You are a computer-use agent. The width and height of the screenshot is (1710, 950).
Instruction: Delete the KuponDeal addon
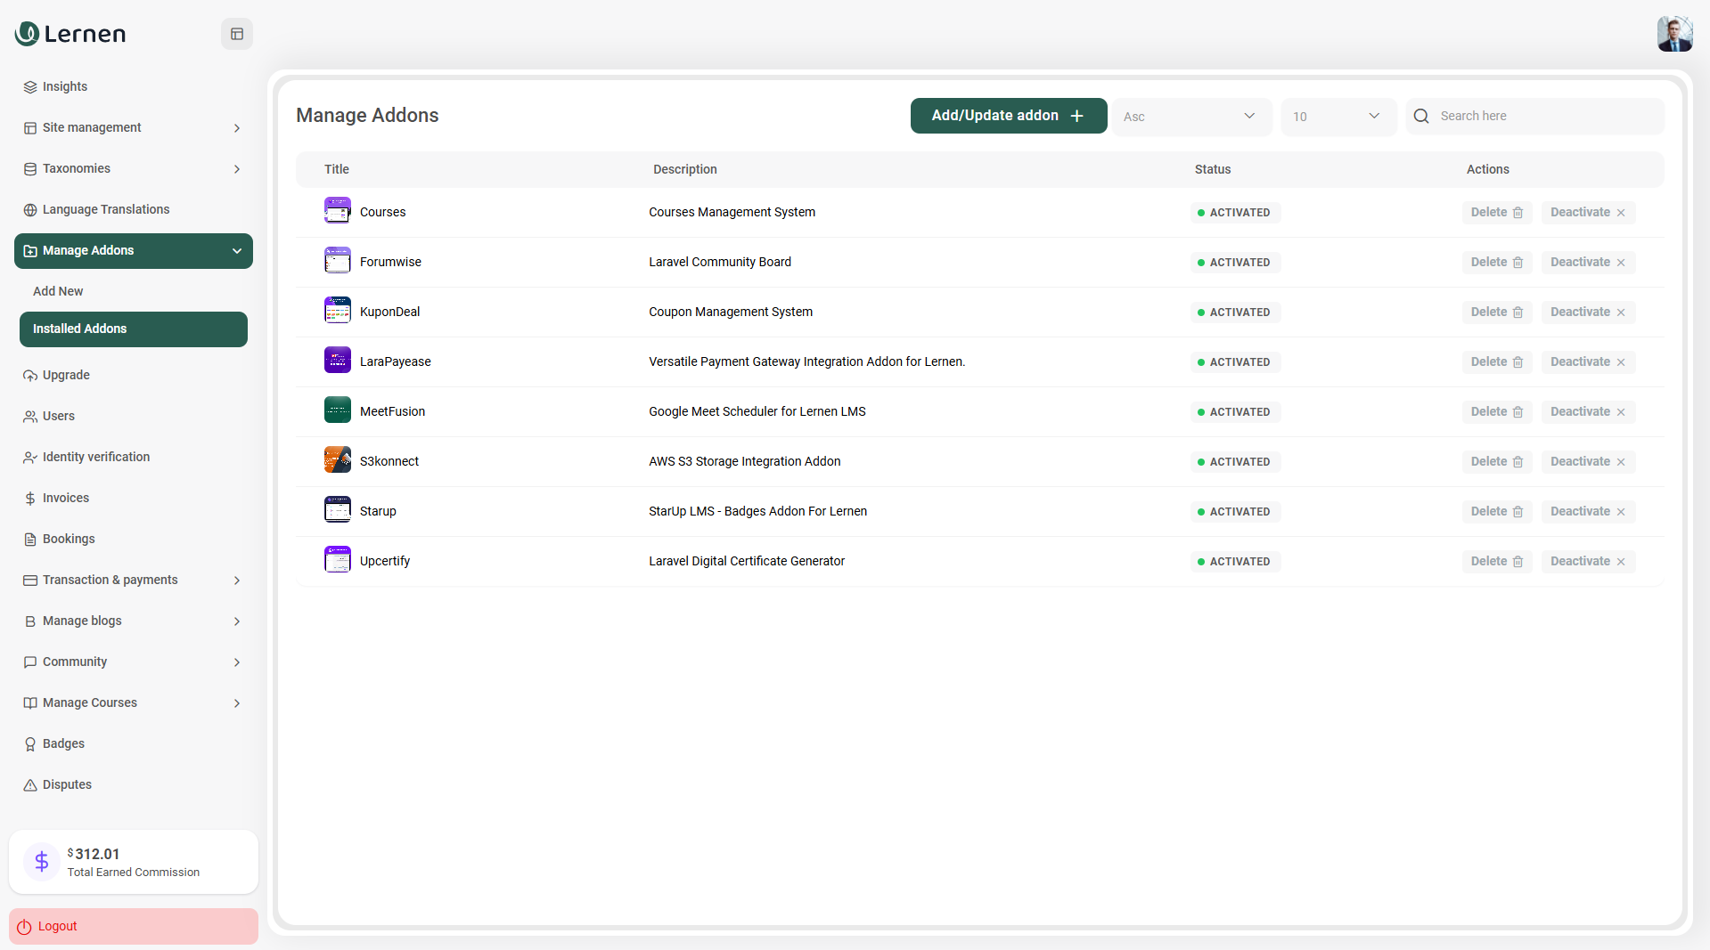coord(1495,312)
